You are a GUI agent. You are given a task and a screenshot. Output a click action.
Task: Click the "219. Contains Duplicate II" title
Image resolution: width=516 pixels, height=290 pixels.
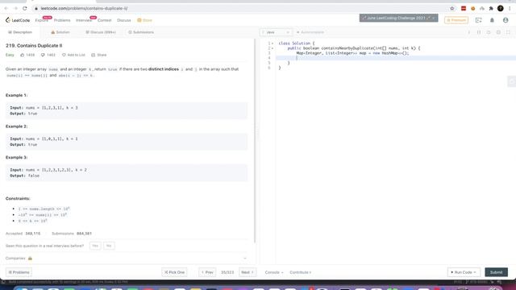(34, 46)
